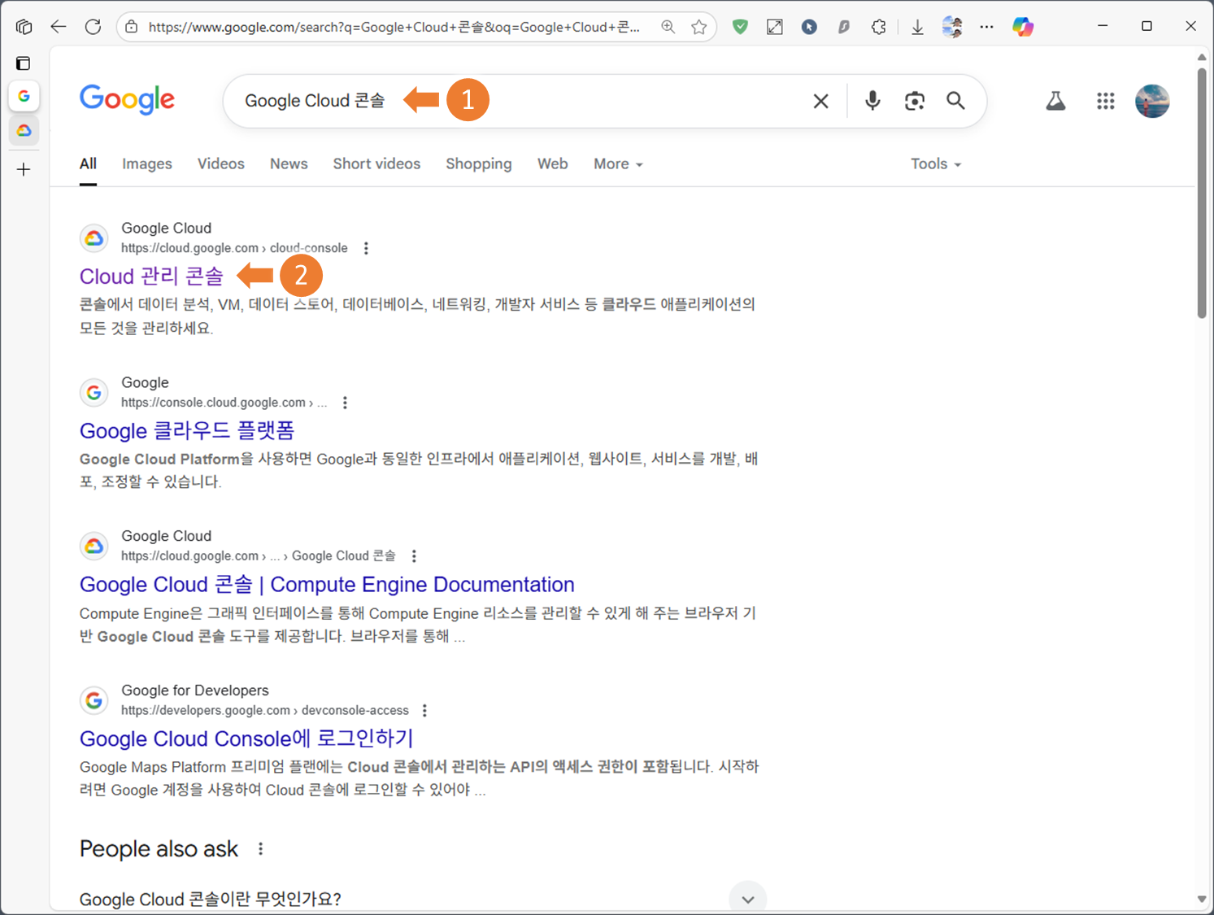Expand the More search filters dropdown
The image size is (1214, 915).
[618, 163]
